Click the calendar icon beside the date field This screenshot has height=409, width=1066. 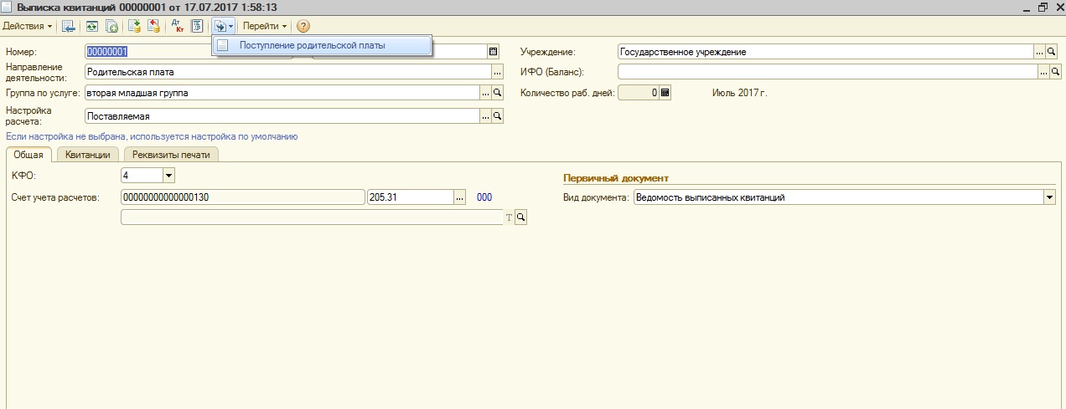point(493,51)
